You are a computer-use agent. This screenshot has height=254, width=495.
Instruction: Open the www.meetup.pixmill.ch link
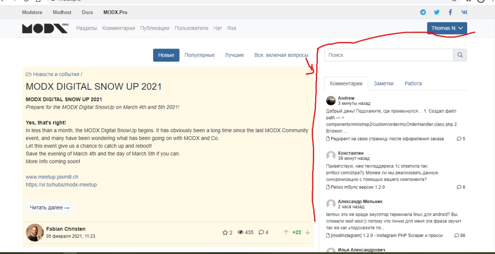pos(52,177)
